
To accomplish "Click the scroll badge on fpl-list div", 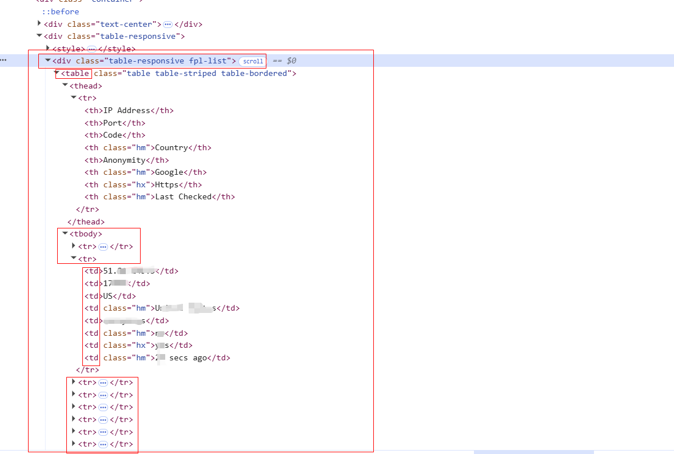I will click(x=253, y=61).
